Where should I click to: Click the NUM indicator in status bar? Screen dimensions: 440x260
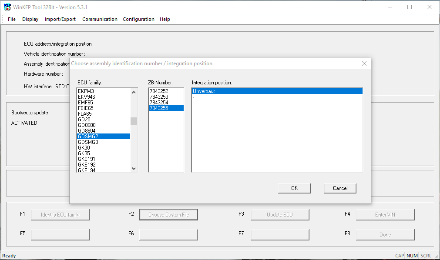pos(412,256)
